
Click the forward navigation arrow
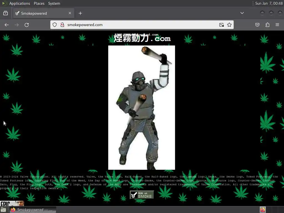click(x=17, y=25)
